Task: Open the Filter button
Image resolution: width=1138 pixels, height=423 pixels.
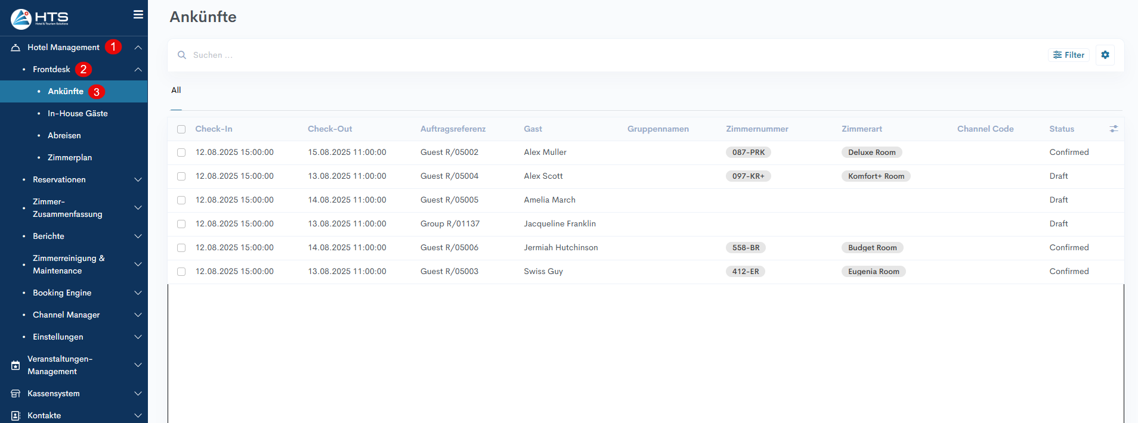Action: coord(1068,55)
